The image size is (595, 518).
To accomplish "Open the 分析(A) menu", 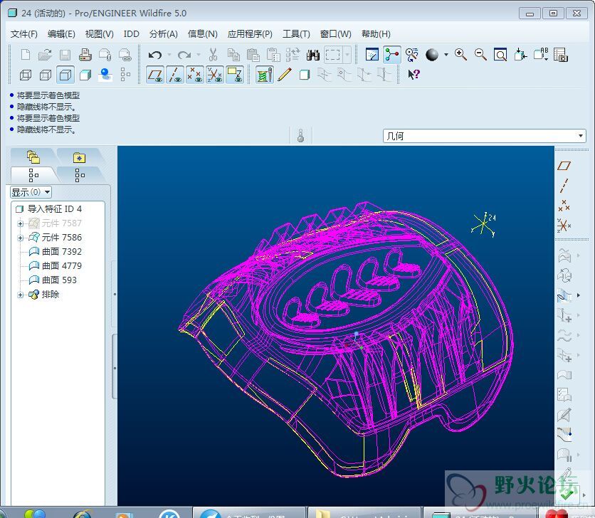I will point(163,34).
